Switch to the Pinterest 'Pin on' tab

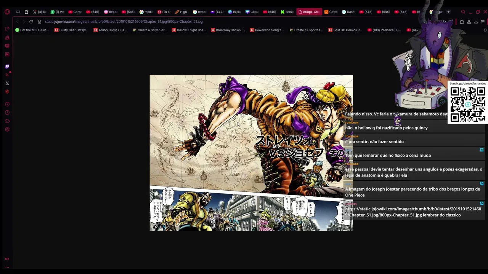(x=164, y=12)
